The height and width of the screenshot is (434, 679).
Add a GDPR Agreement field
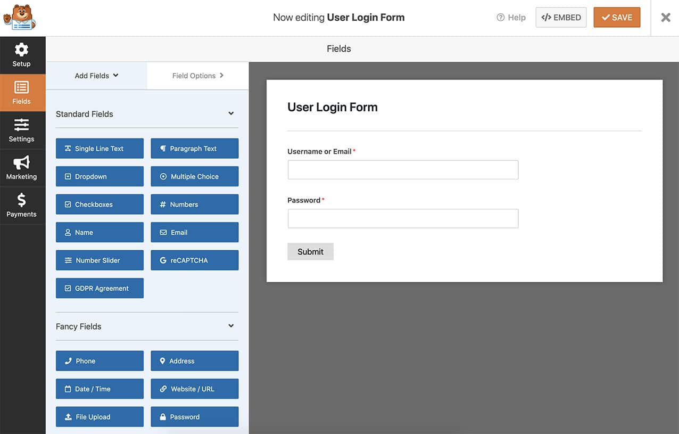(x=100, y=288)
